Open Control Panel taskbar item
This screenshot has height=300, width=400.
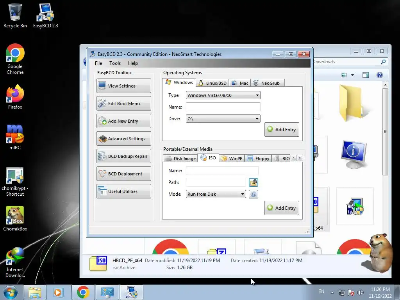(107, 292)
